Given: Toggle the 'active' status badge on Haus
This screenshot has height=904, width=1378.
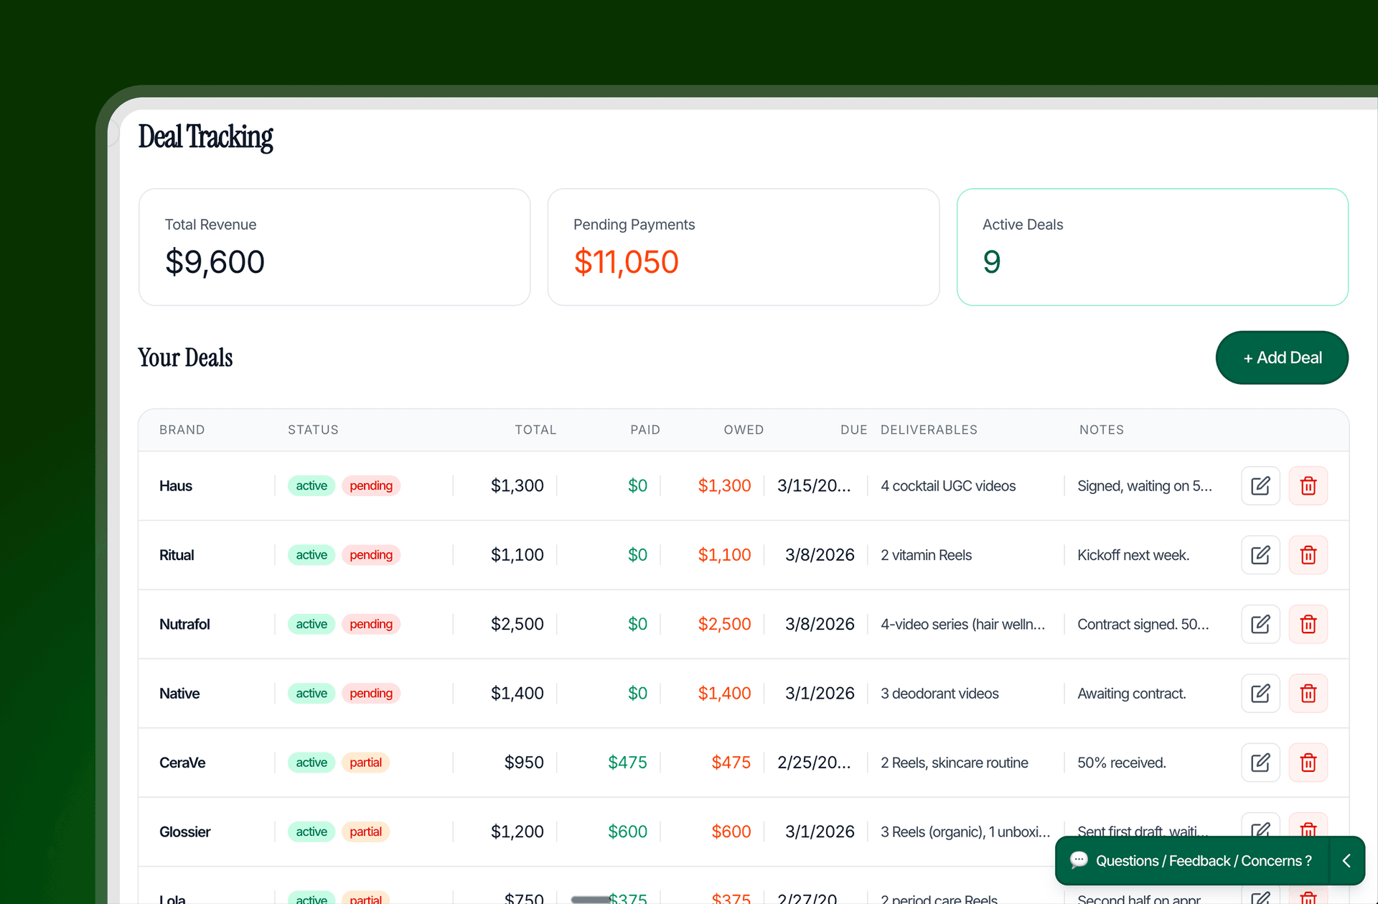Looking at the screenshot, I should (x=311, y=485).
